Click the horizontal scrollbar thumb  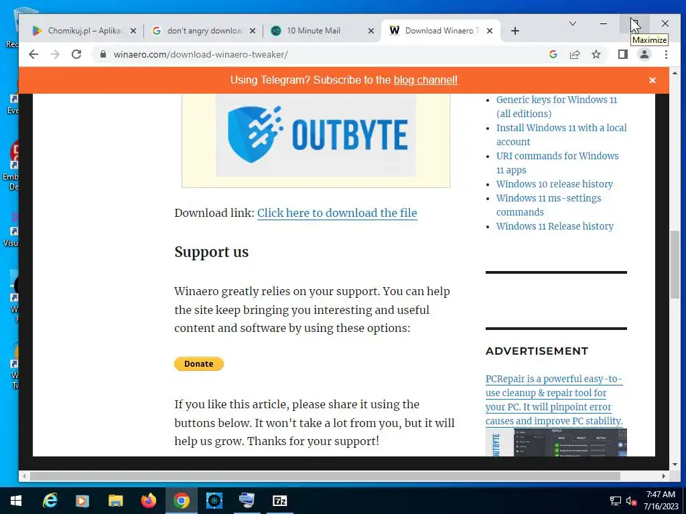[x=325, y=476]
